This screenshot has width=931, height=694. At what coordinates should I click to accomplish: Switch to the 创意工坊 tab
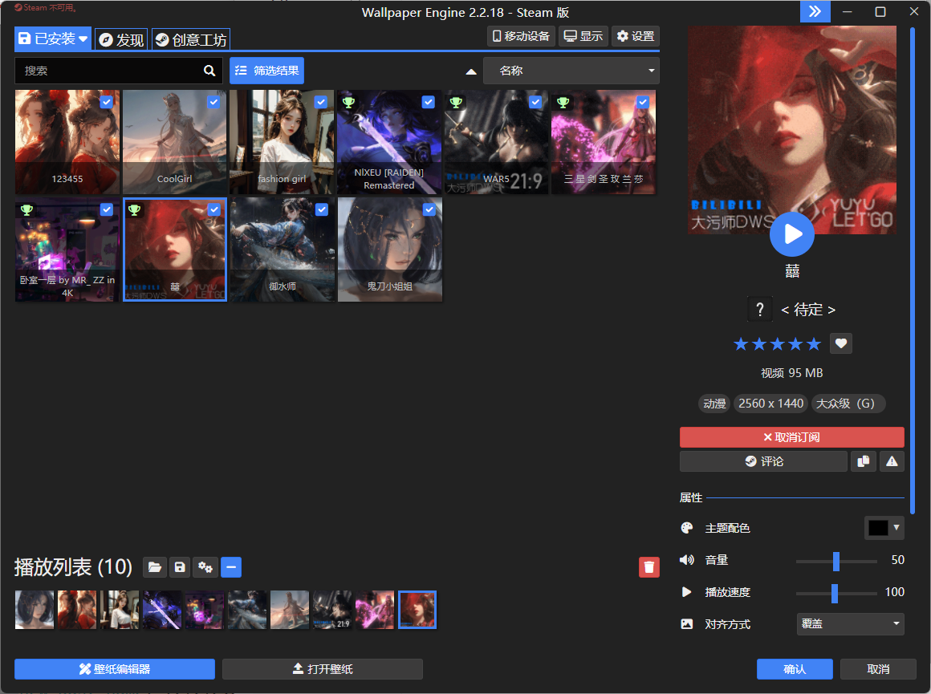tap(190, 40)
